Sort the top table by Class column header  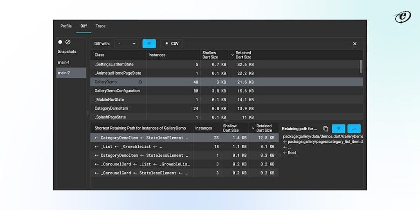[99, 55]
